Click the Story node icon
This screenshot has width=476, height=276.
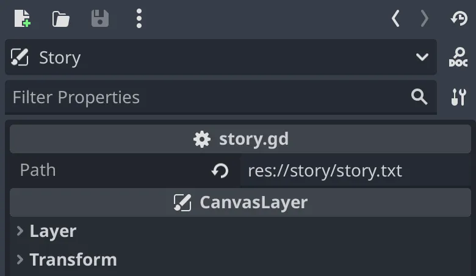(x=20, y=58)
